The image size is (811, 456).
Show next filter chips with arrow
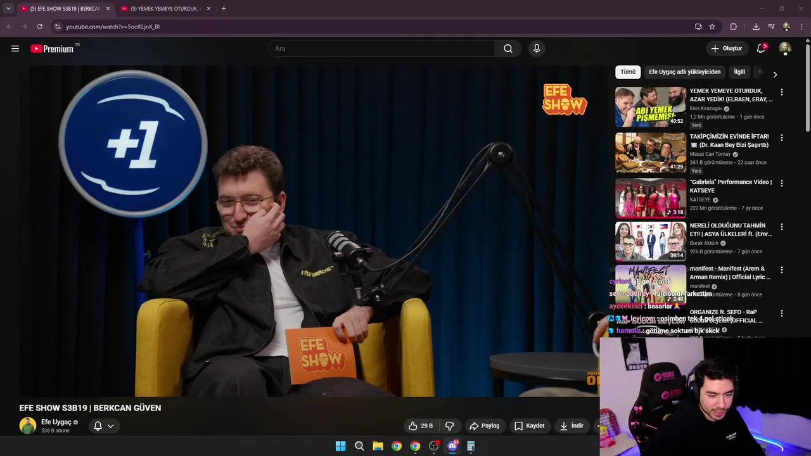(x=774, y=74)
